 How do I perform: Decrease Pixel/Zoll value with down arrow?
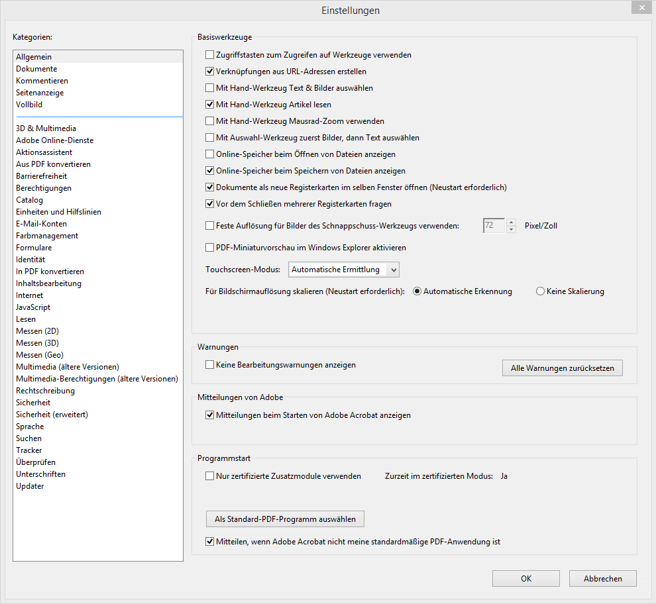coord(511,229)
